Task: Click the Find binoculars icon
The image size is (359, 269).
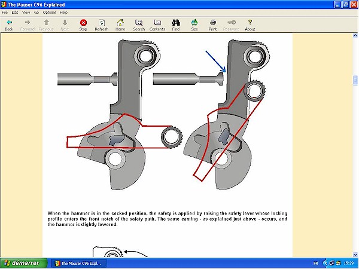Action: (176, 23)
